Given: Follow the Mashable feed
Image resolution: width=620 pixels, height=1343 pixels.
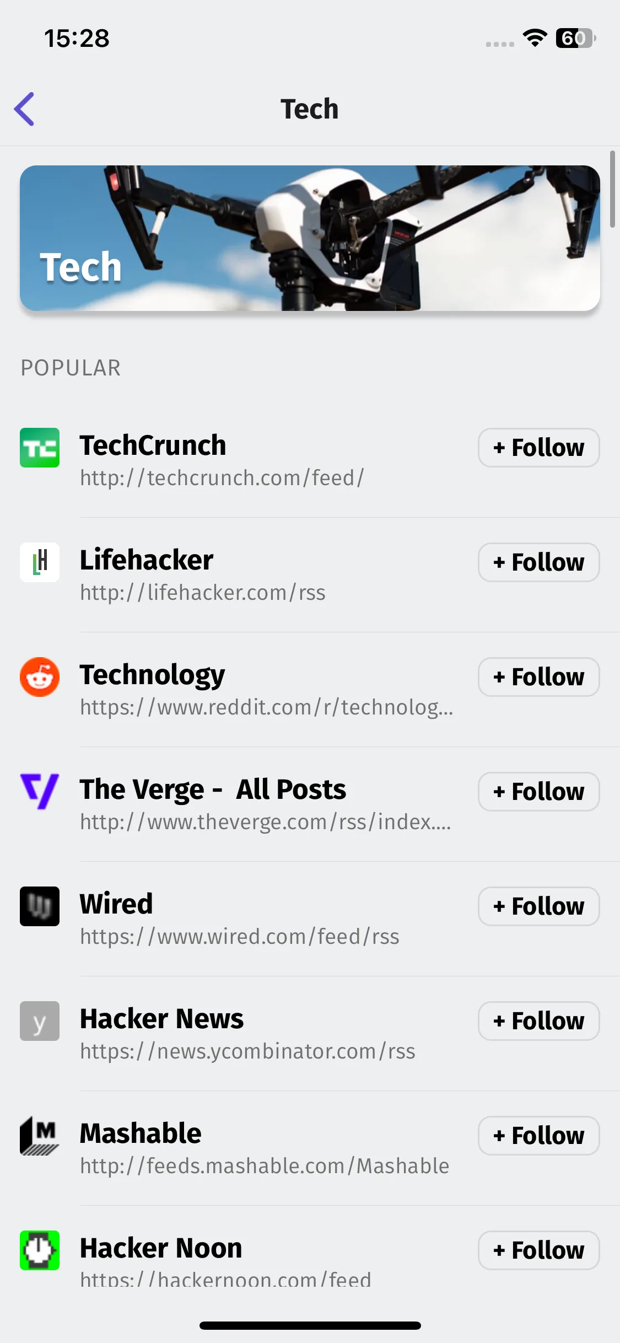Looking at the screenshot, I should [x=539, y=1136].
